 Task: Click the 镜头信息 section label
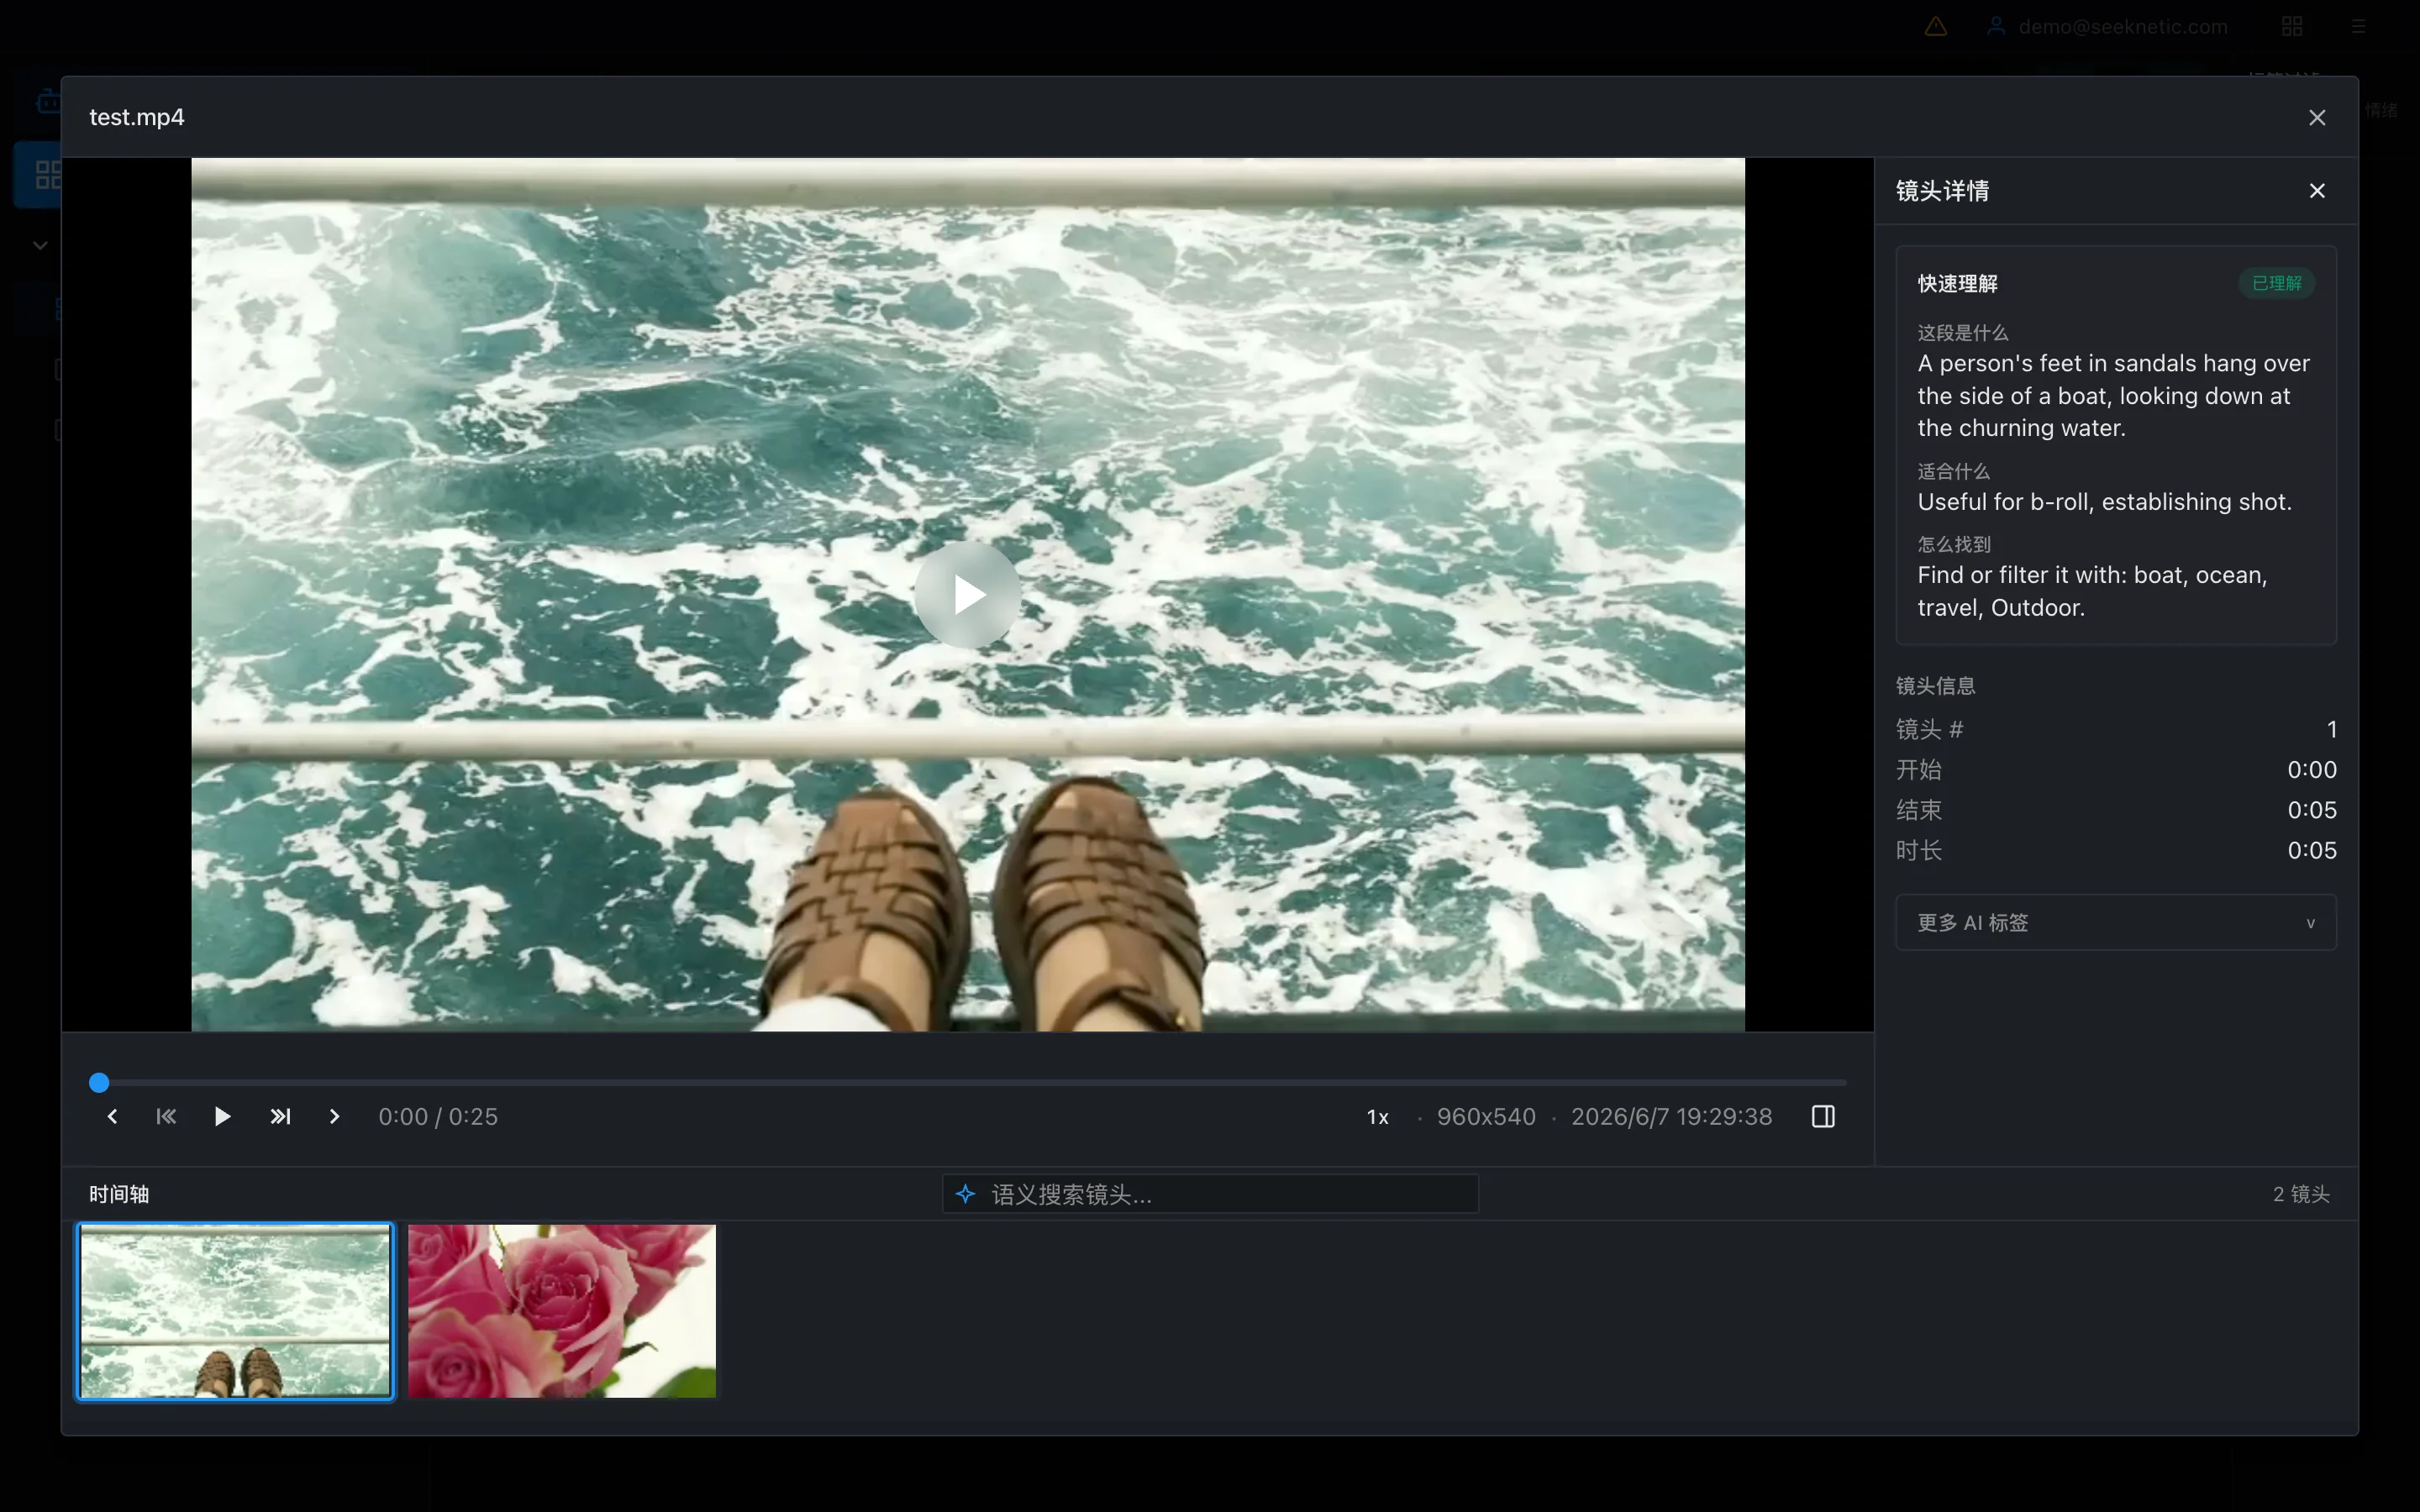pyautogui.click(x=1935, y=686)
